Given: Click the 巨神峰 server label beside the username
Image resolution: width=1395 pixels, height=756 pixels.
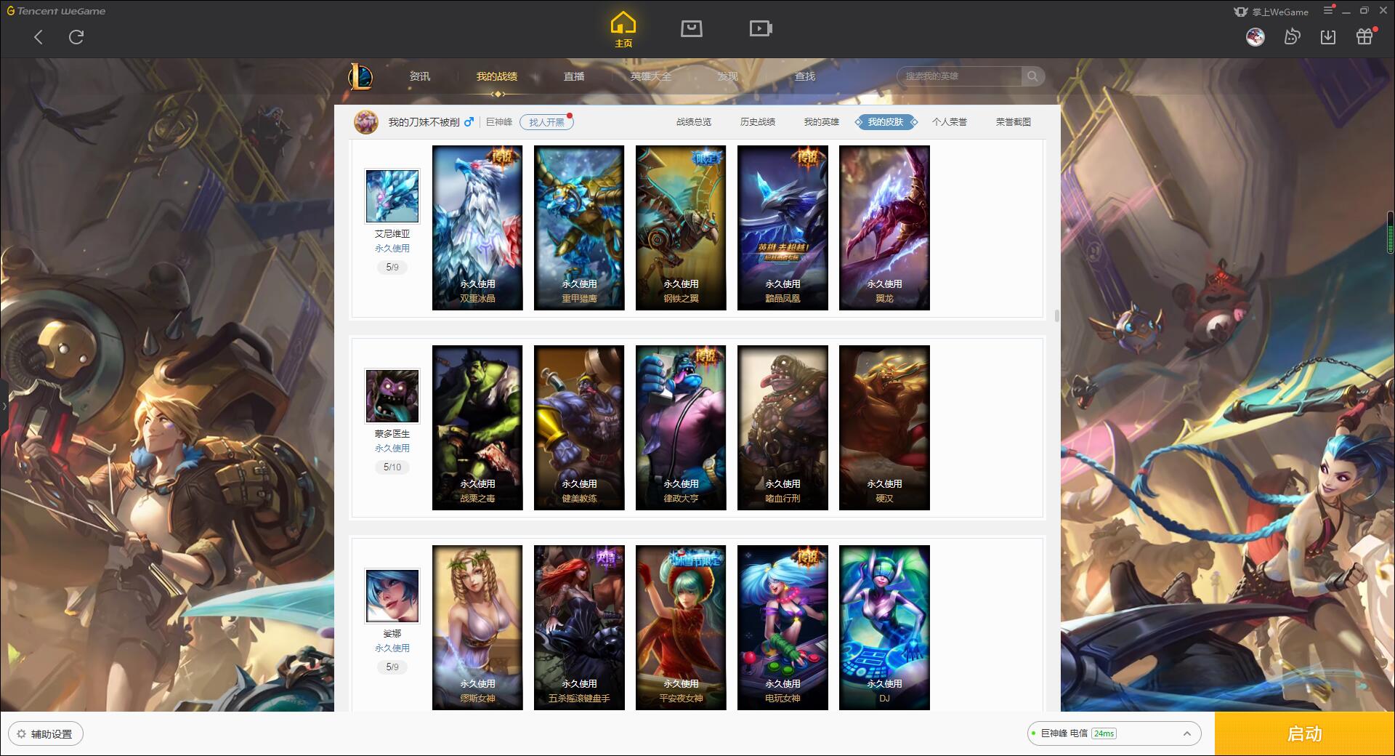Looking at the screenshot, I should [x=499, y=122].
